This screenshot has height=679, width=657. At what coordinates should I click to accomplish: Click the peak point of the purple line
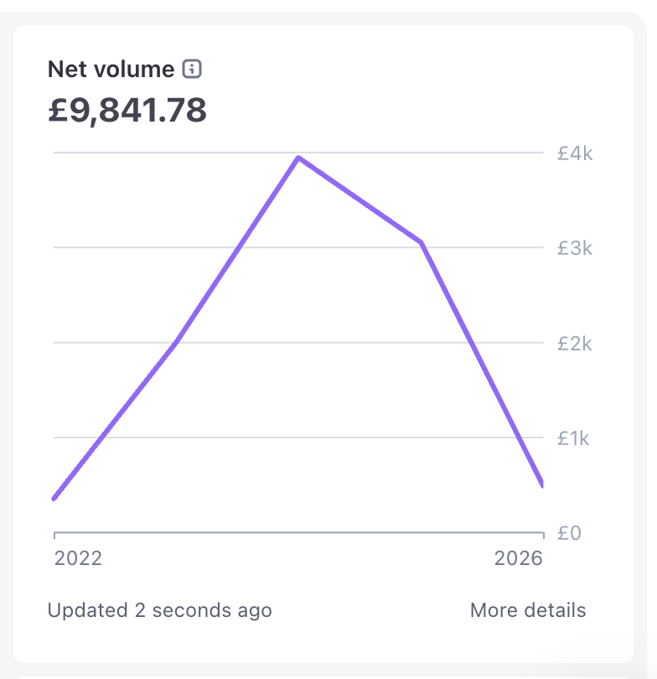pos(298,158)
